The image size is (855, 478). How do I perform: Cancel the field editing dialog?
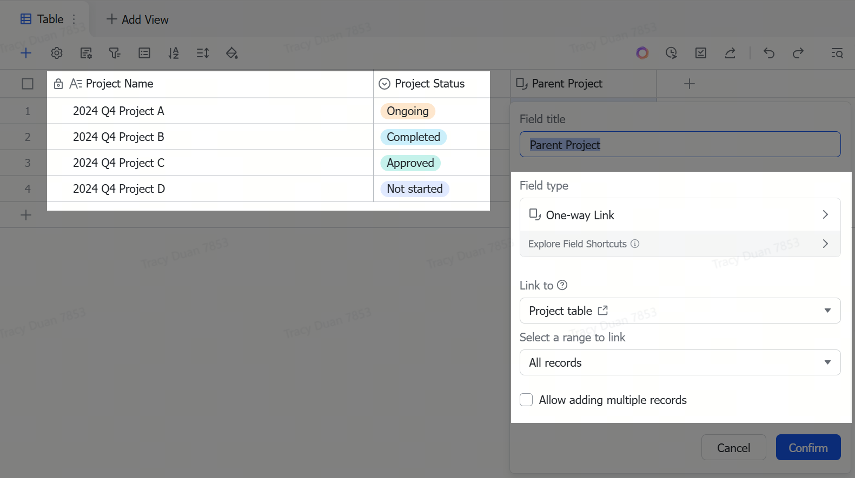click(733, 448)
